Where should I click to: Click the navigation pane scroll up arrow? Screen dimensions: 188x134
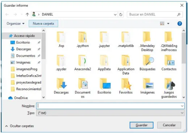(x=43, y=31)
